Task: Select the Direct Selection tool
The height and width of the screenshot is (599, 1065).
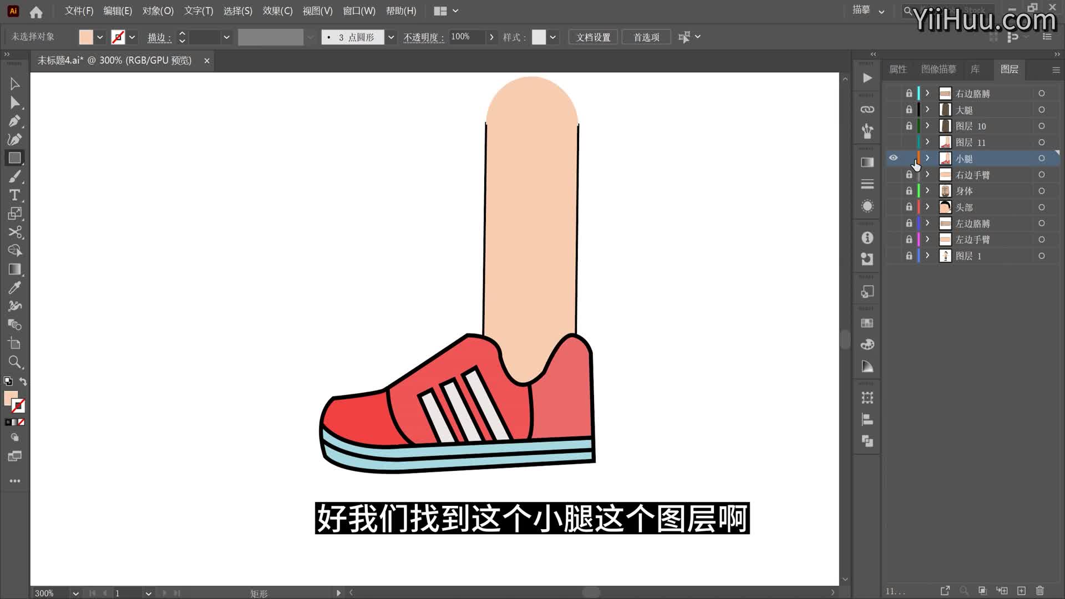Action: point(14,103)
